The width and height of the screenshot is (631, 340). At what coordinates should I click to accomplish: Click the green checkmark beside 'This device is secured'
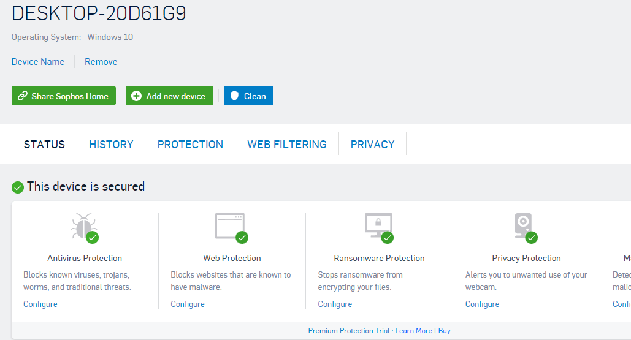coord(18,187)
